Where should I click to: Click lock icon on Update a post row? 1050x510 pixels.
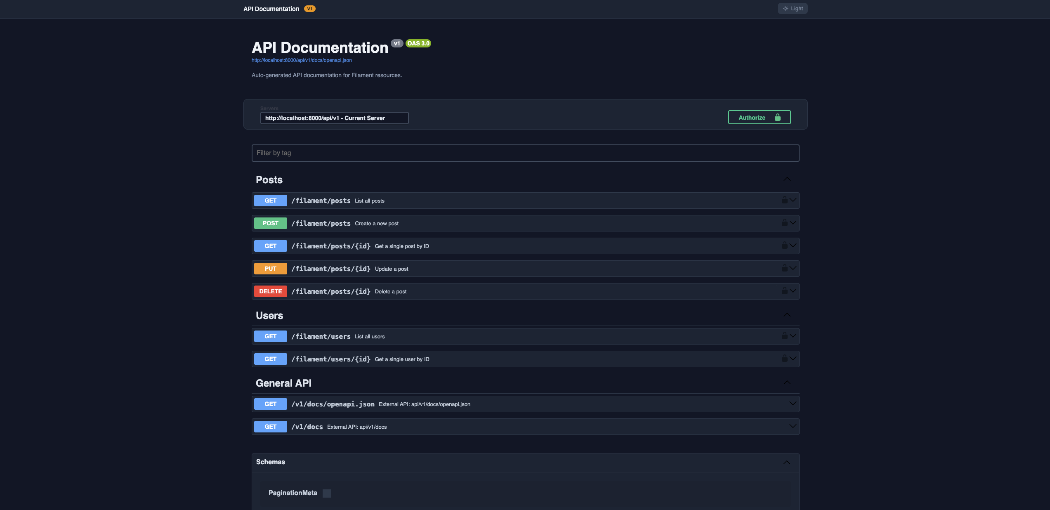pyautogui.click(x=784, y=268)
